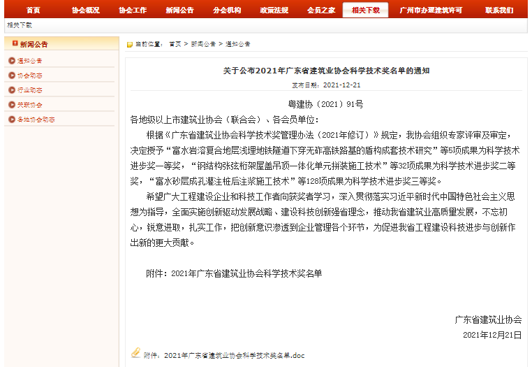Click the arrow icon beside 关联协会

[12, 105]
